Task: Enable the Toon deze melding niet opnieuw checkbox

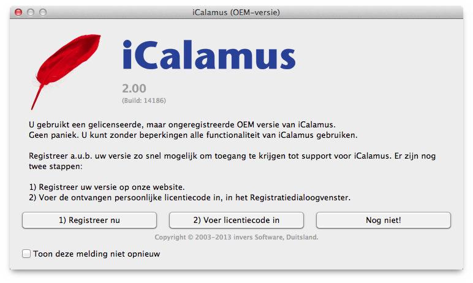Action: [x=26, y=254]
